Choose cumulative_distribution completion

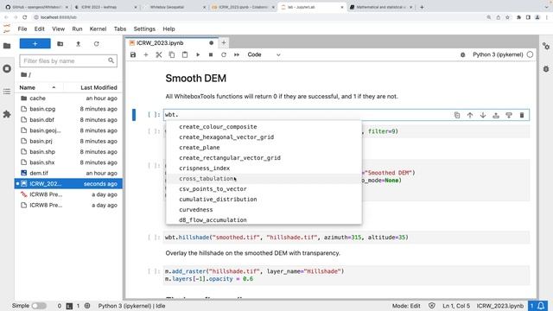pos(264,200)
